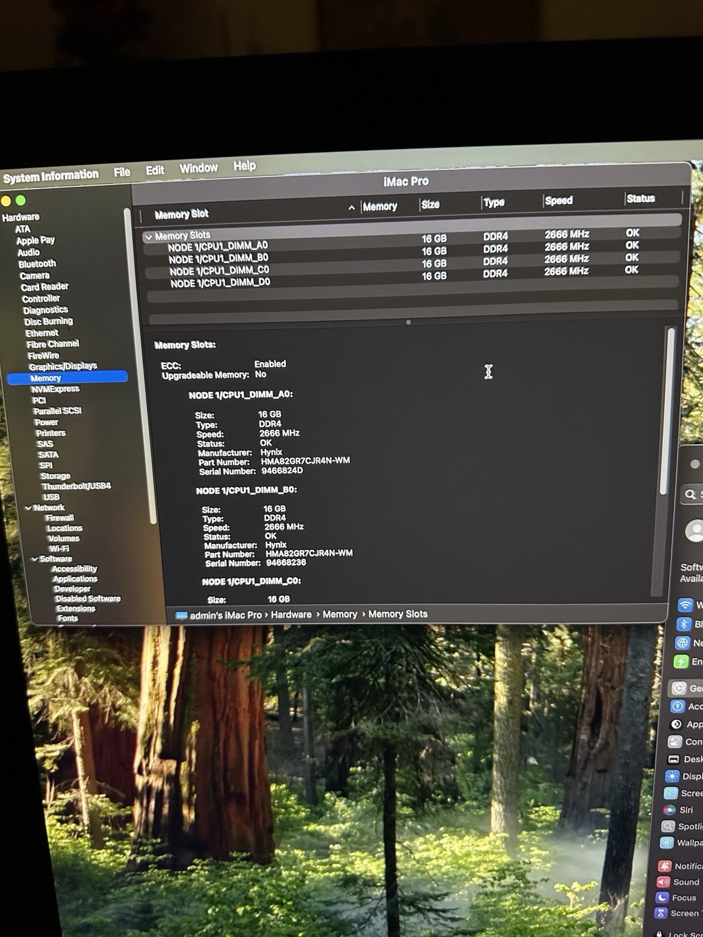Select NVMExpress in the Hardware sidebar
The image size is (703, 937).
[55, 389]
